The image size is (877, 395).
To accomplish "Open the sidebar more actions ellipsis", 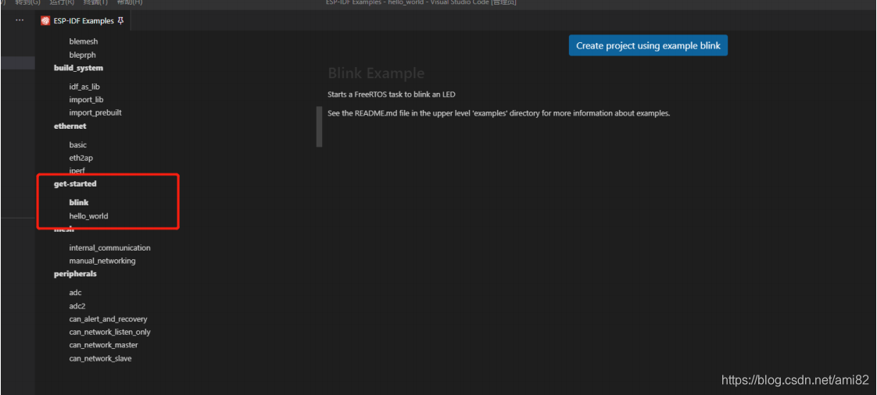I will point(20,20).
